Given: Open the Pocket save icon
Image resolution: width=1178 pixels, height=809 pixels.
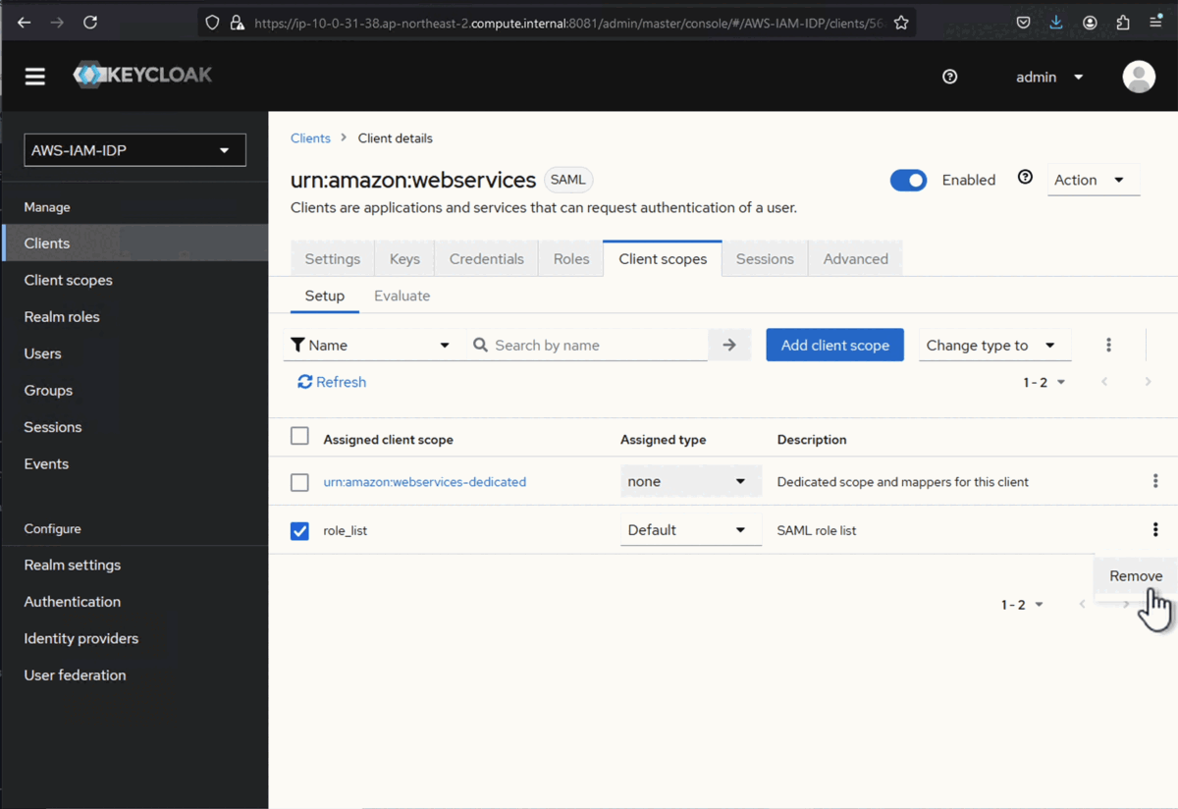Looking at the screenshot, I should [1023, 23].
